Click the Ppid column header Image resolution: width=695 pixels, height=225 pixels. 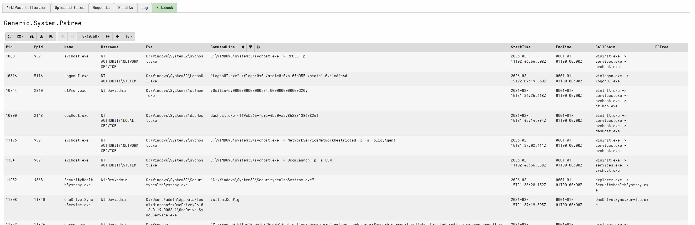point(38,47)
